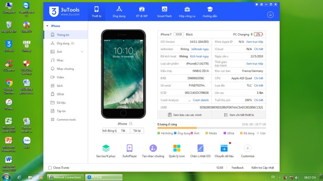This screenshot has width=323, height=181.
Task: Click Chi tiết link for iCloud
Action: [259, 49]
